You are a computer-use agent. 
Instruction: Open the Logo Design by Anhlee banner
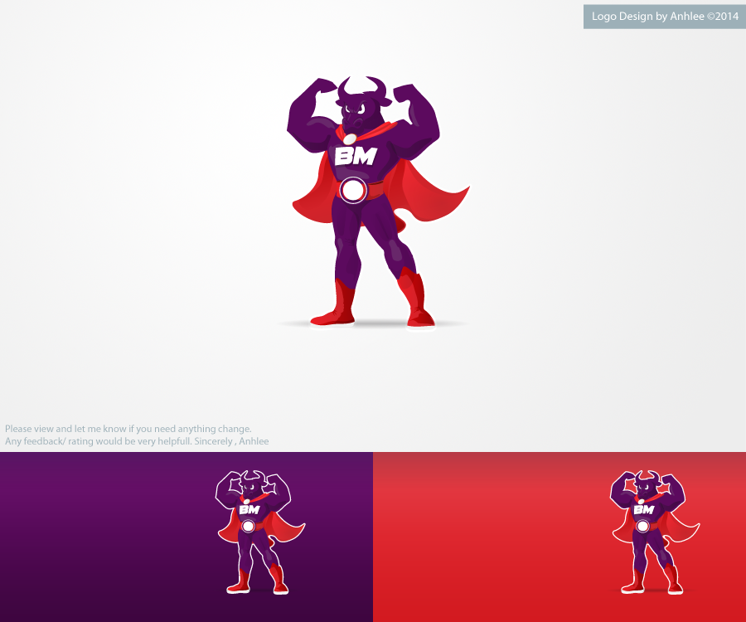pos(664,17)
